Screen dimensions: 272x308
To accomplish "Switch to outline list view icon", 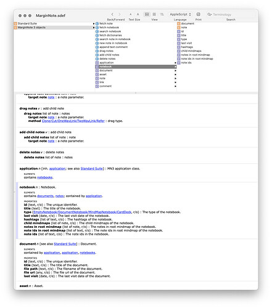I will (162, 14).
